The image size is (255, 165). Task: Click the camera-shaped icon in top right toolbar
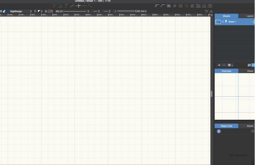(169, 6)
